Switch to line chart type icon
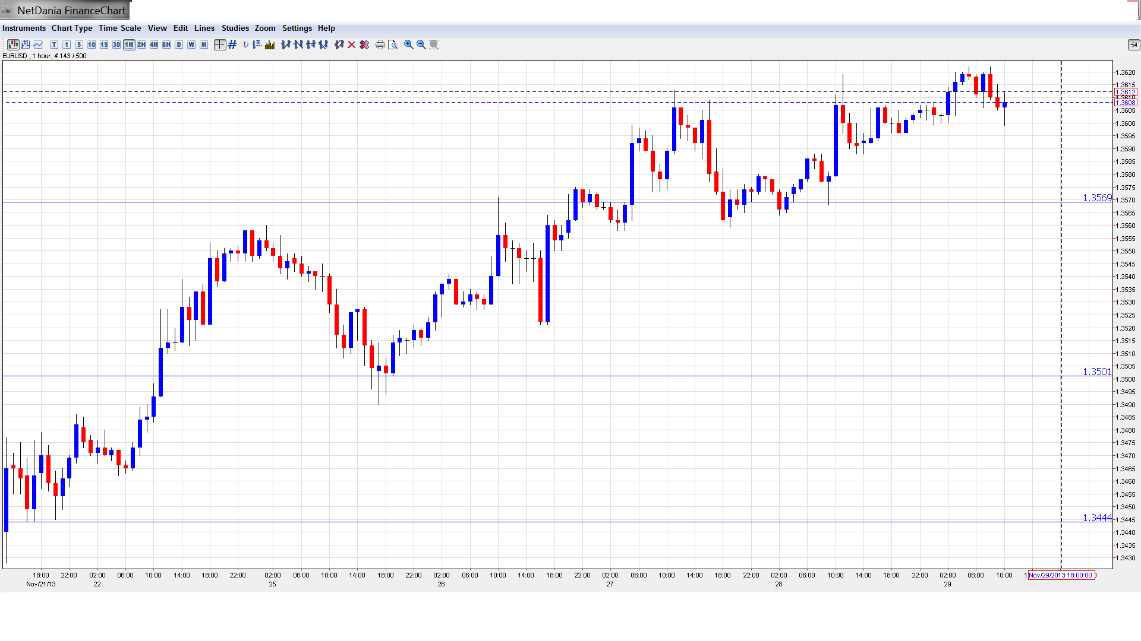 click(x=39, y=45)
